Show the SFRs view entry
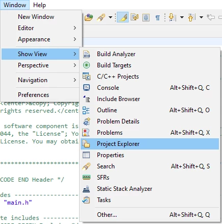Viewport: 222px width, 224px height. (x=150, y=178)
